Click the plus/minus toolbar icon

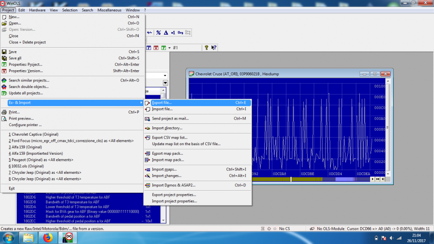point(149,33)
